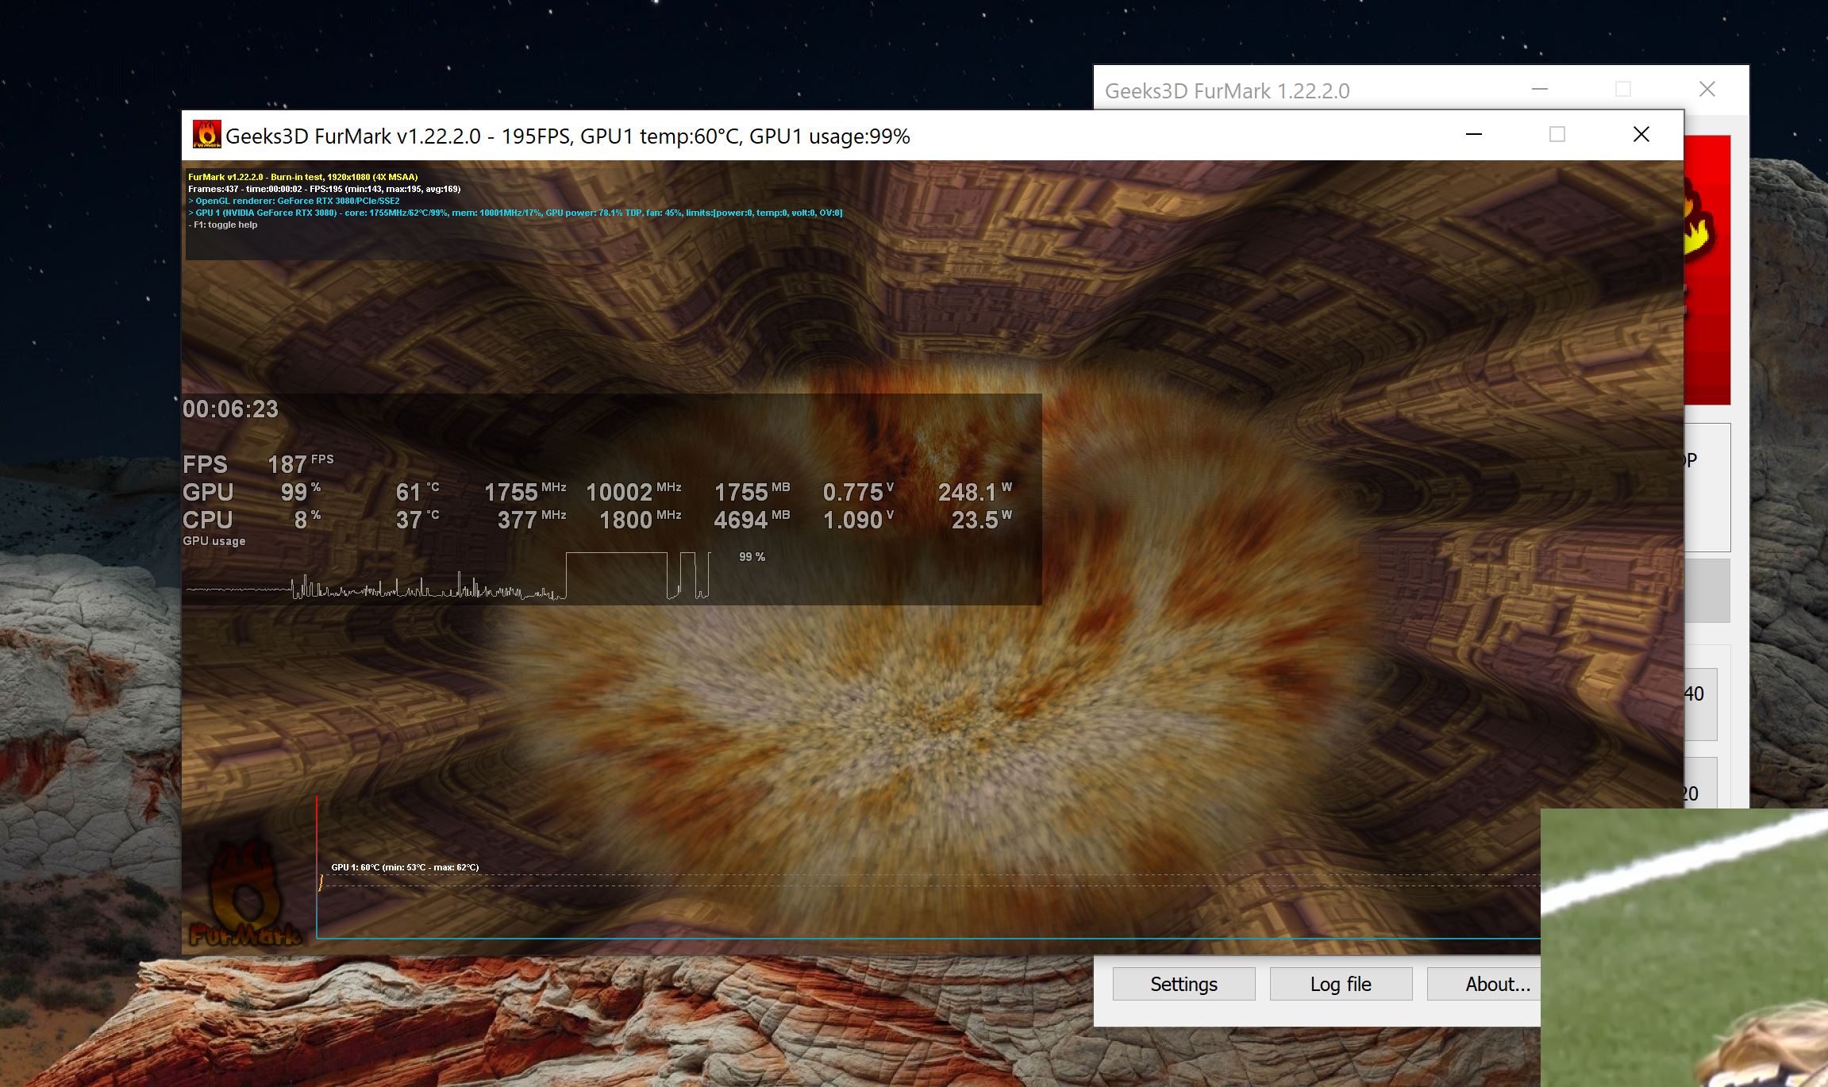Click the FurMark logo in render corner
The image size is (1828, 1087).
246,897
